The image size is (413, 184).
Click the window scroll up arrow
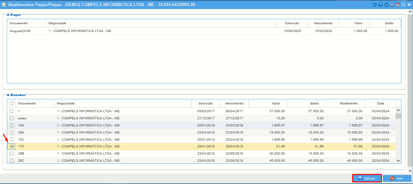tap(410, 12)
